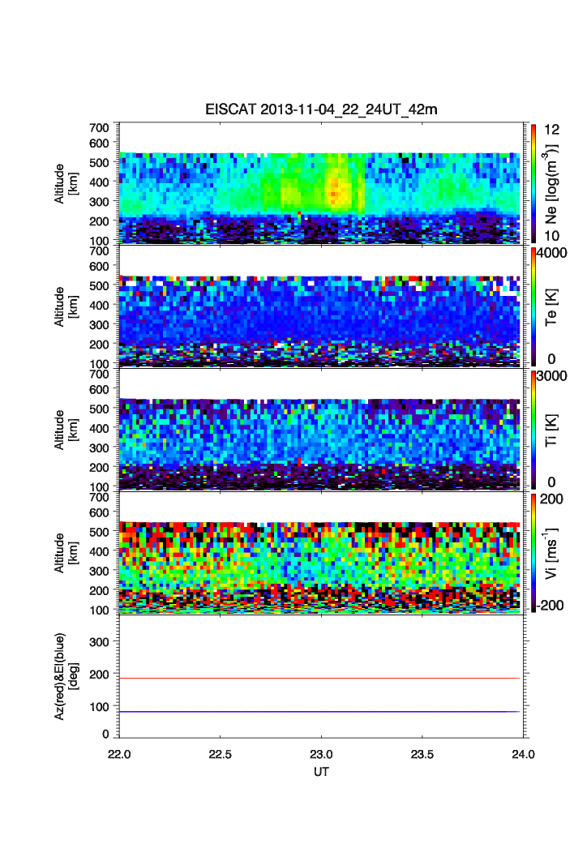Click the Te [K] color bar label
Viewport: 574px width, 861px height.
click(551, 307)
